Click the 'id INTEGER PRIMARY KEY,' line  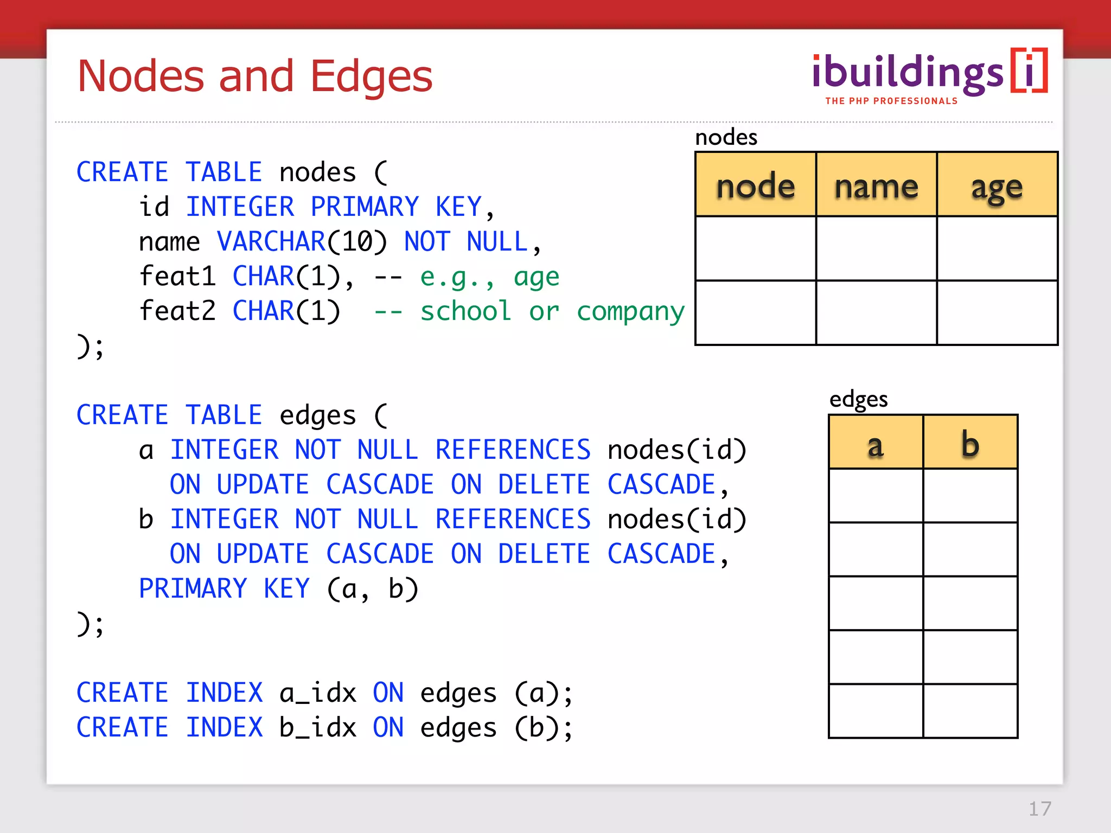[x=317, y=207]
